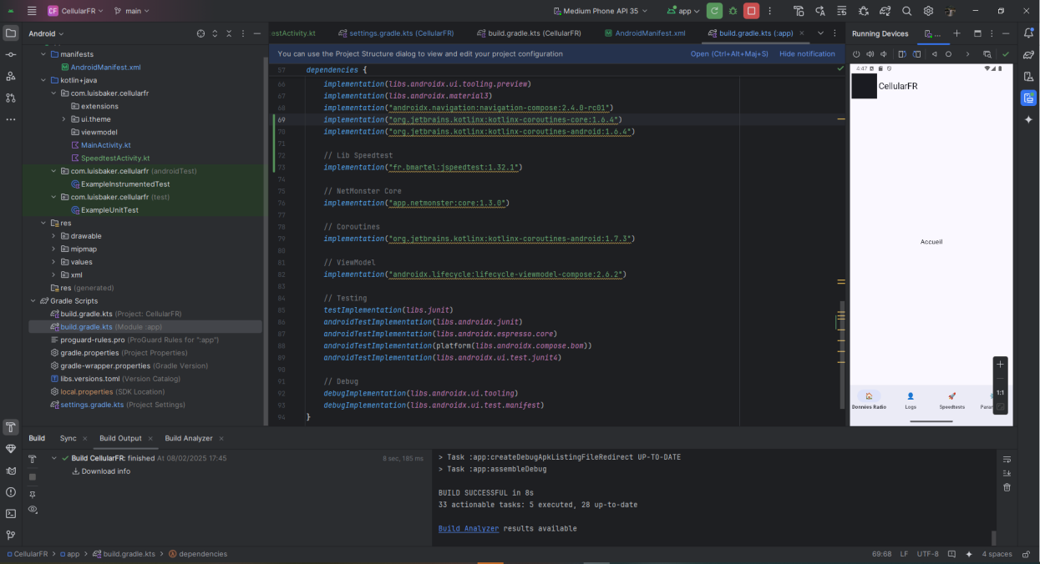The image size is (1040, 564).
Task: Click the red Stop app button
Action: (751, 11)
